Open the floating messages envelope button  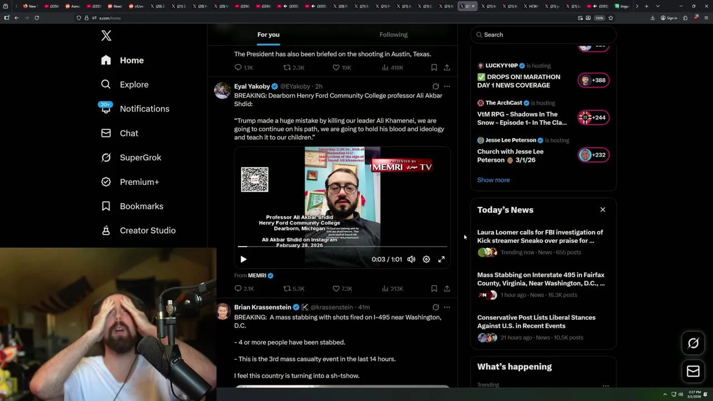click(x=693, y=371)
